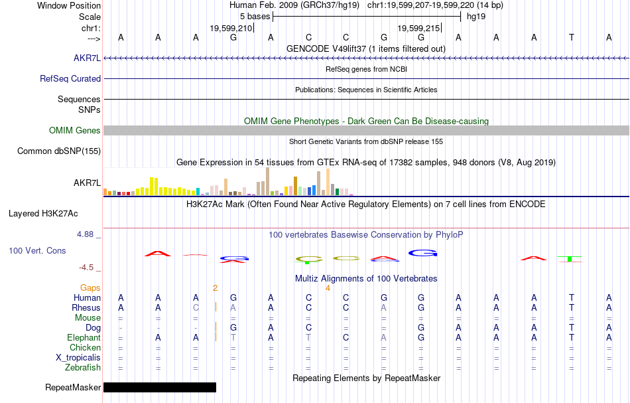This screenshot has width=630, height=403.
Task: Click the OMIM Genes track label
Action: (74, 130)
